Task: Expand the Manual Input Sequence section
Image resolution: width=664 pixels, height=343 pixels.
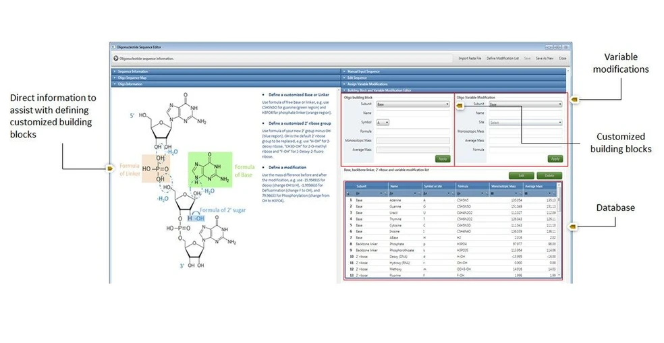Action: [453, 71]
